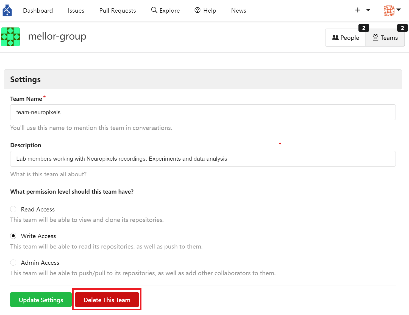Open the Explore menu item

[x=165, y=10]
